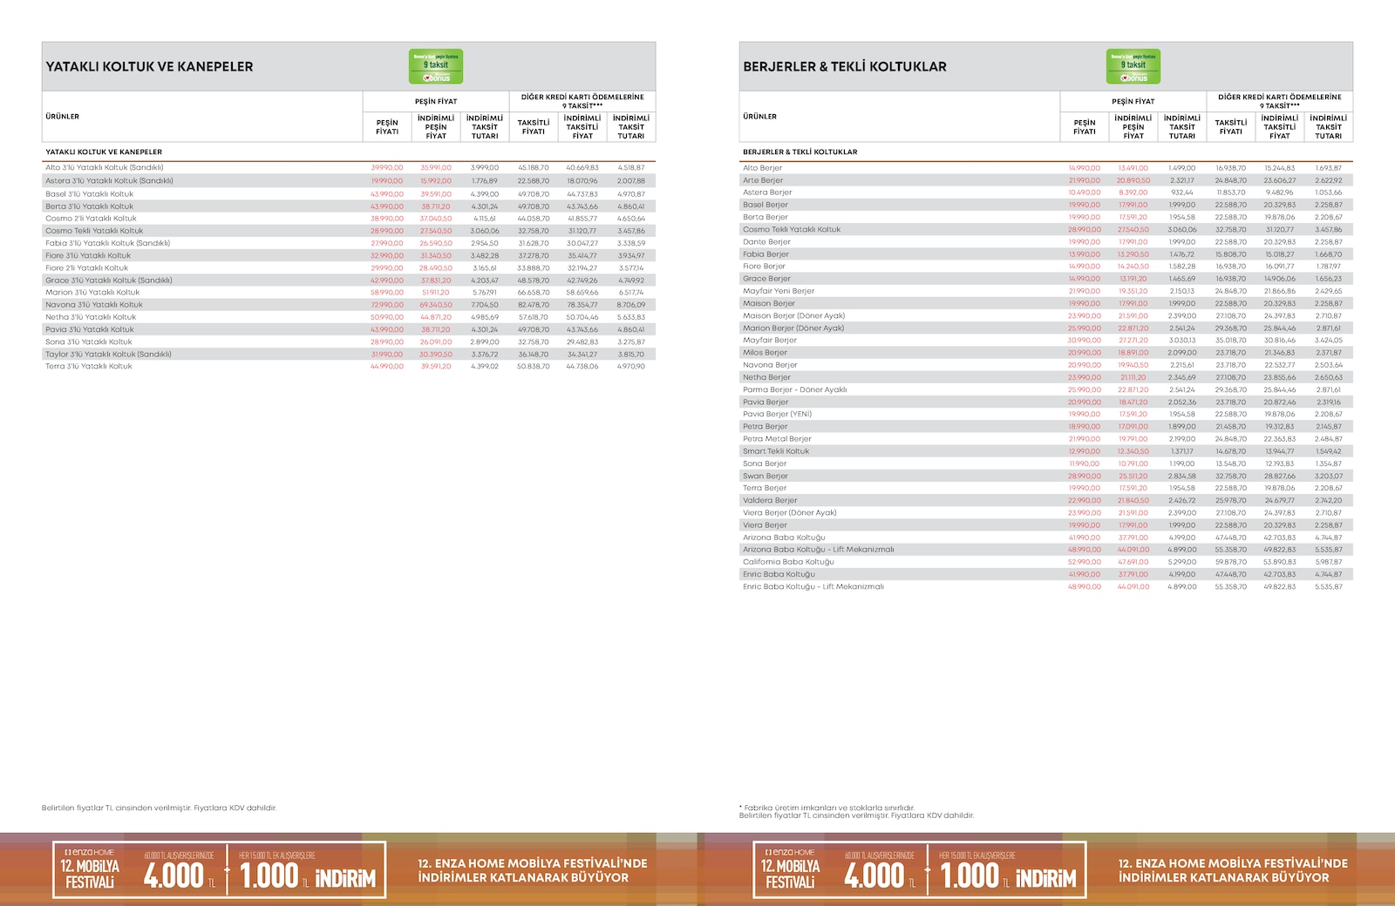Select the value "28.827,66" in Swan Berjer row
The height and width of the screenshot is (906, 1395).
1280,477
